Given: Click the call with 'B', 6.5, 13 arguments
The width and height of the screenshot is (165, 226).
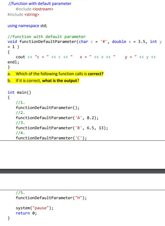Looking at the screenshot, I should [62, 128].
